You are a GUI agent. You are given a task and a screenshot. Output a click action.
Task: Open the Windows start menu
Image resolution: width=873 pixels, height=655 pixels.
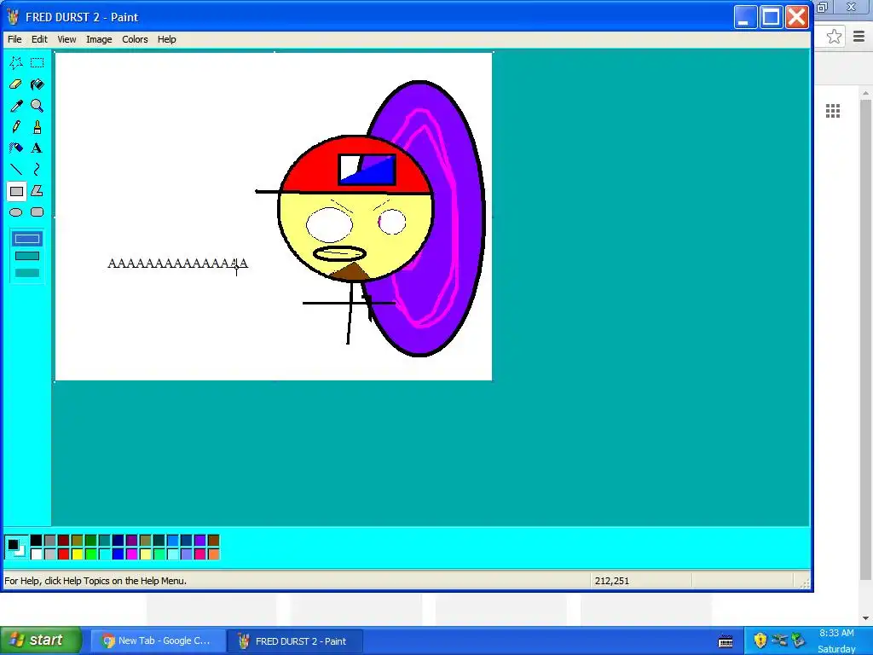click(41, 640)
